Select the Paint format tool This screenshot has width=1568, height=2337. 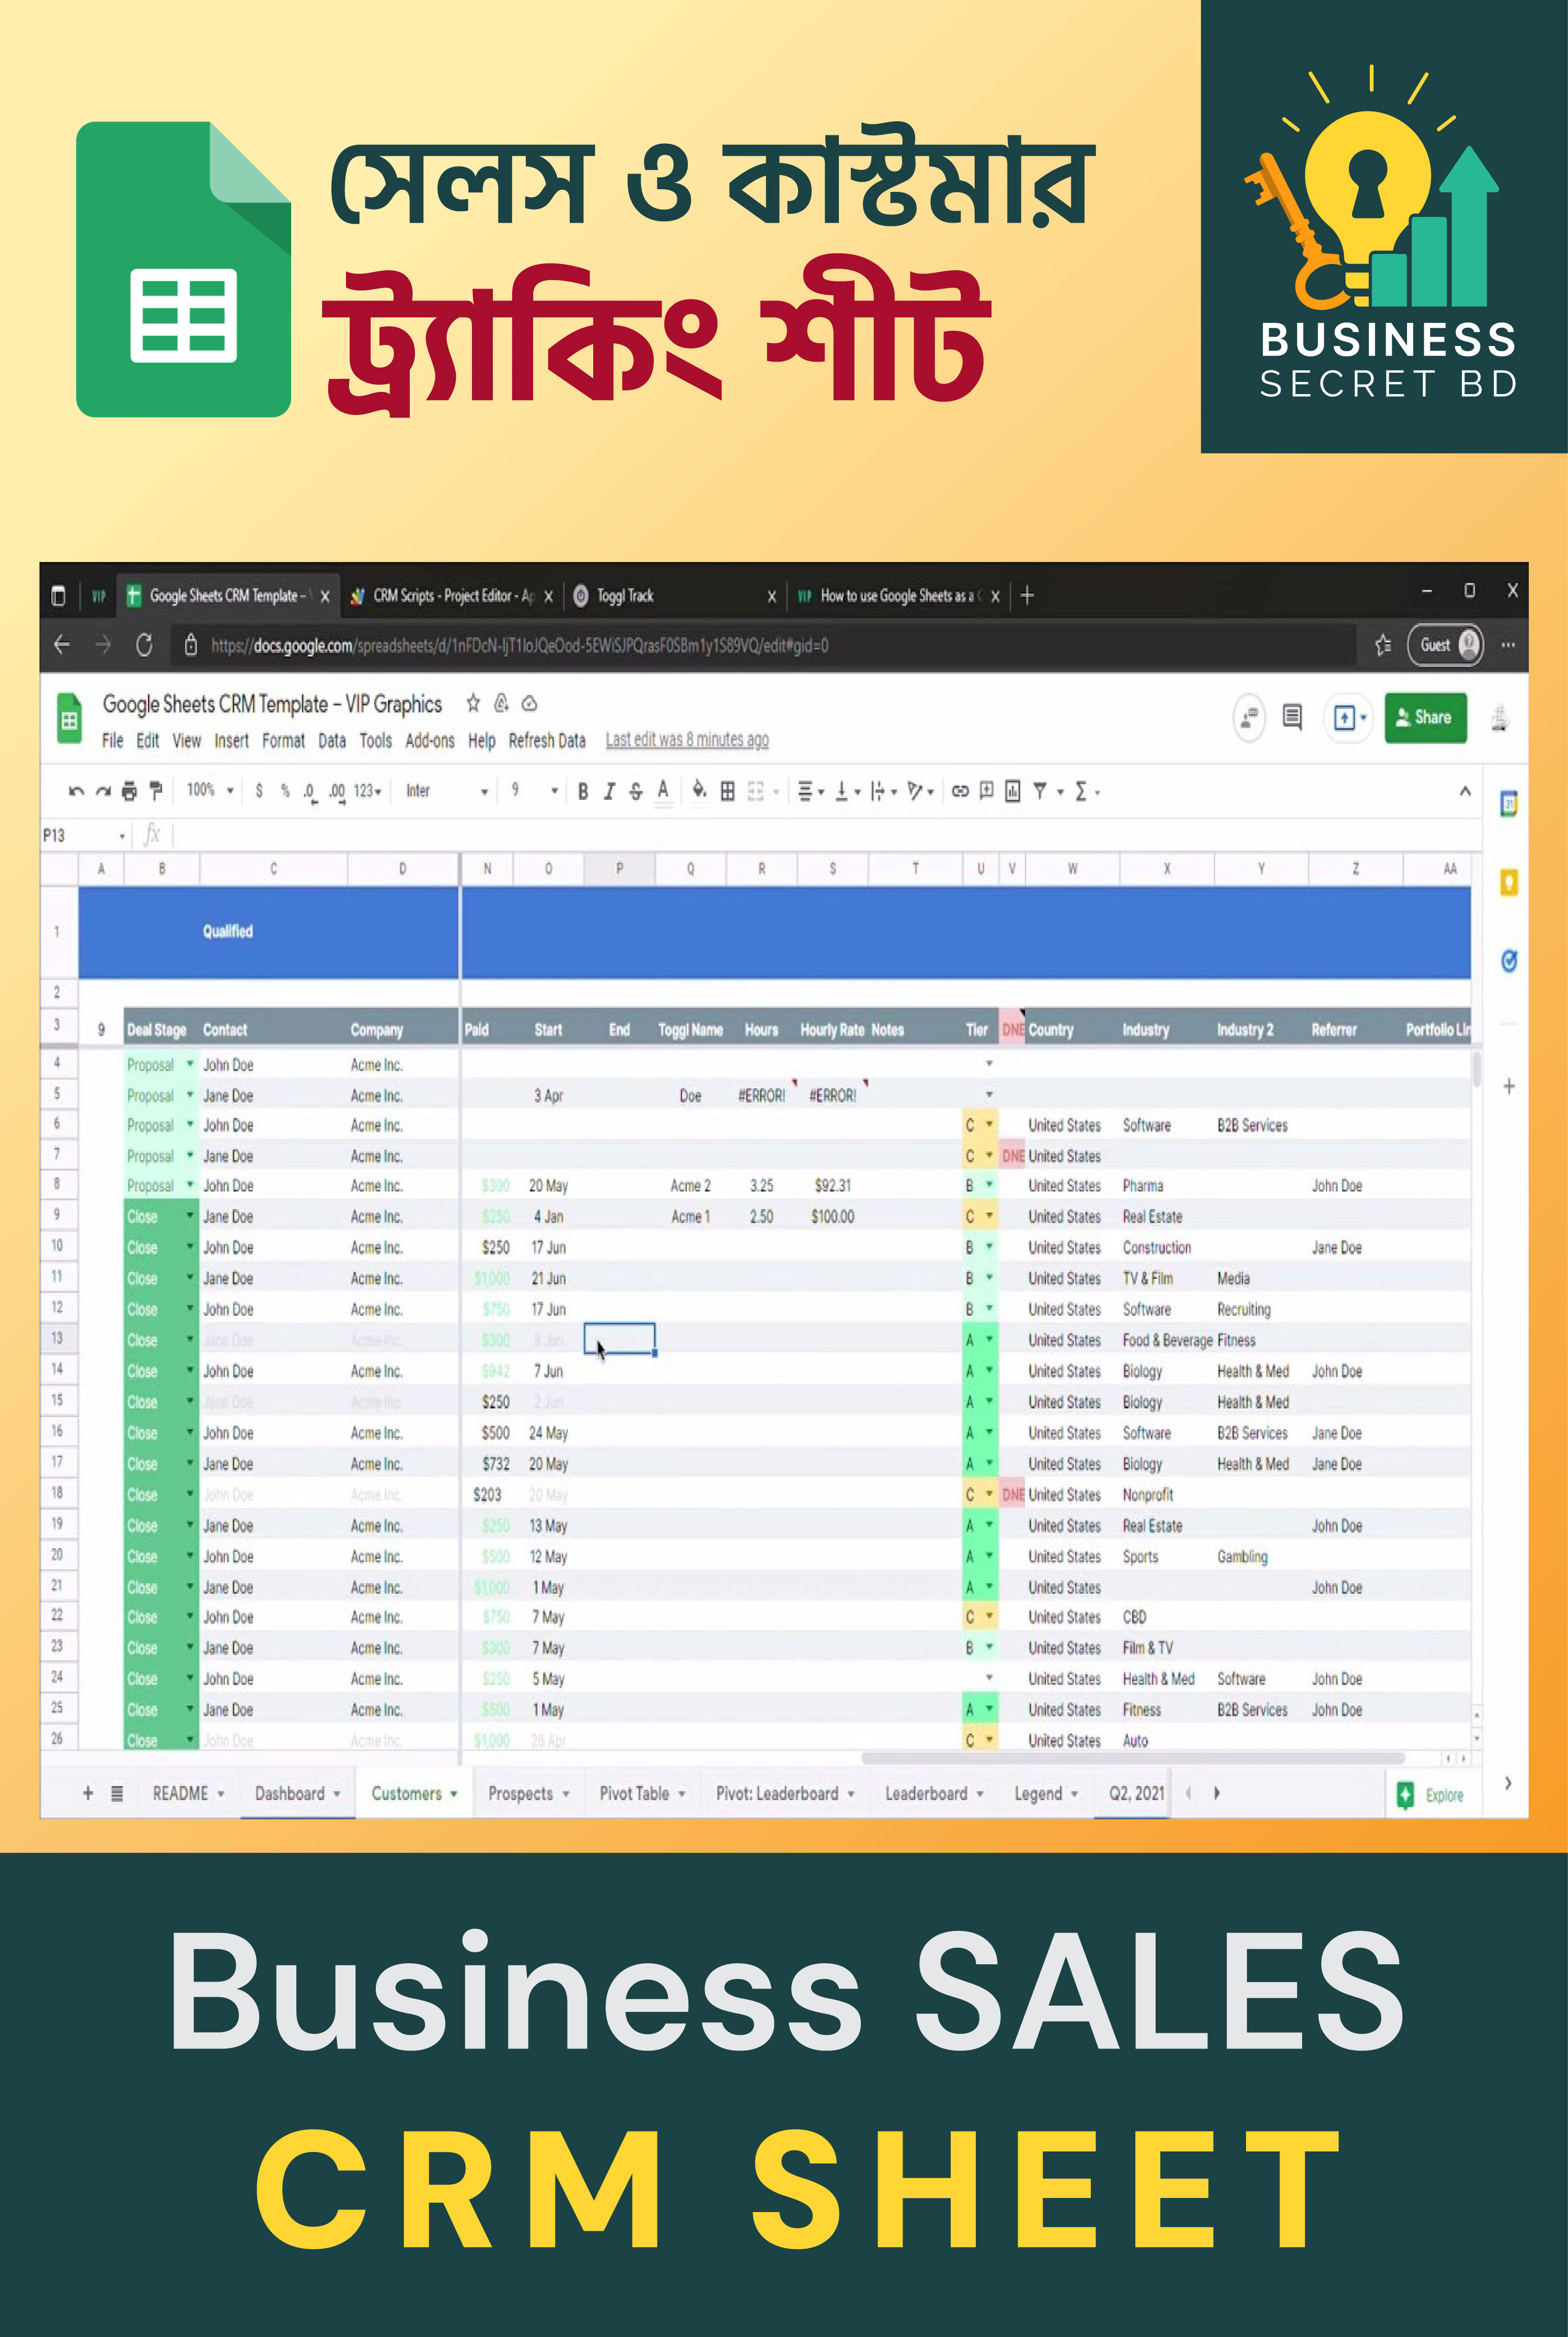(x=156, y=790)
